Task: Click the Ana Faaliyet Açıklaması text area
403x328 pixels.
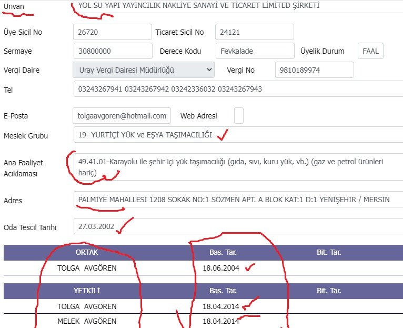Action: click(x=238, y=167)
